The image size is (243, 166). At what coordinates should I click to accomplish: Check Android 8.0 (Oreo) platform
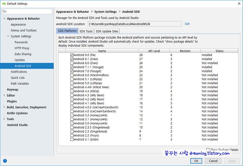tap(72, 63)
